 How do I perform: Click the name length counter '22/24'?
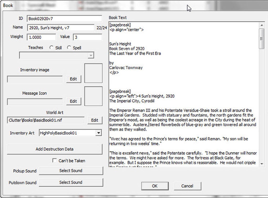pyautogui.click(x=102, y=28)
